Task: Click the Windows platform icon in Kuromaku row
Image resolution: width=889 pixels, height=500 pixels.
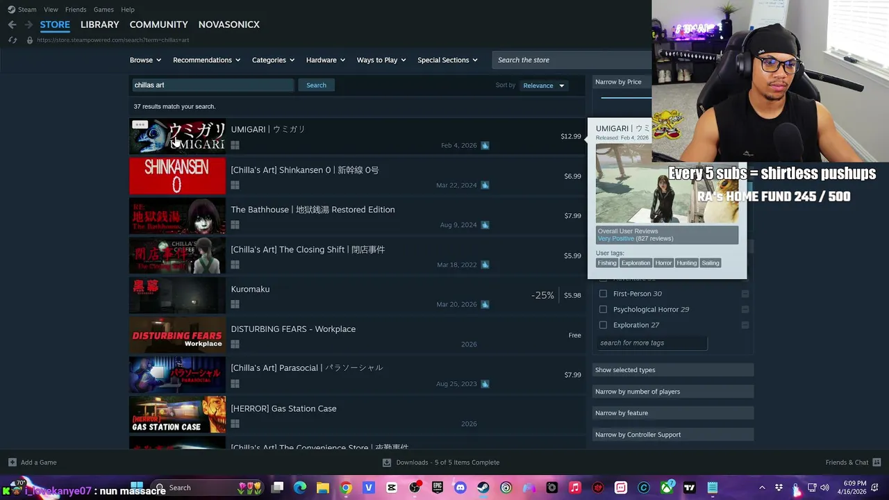Action: (x=235, y=304)
